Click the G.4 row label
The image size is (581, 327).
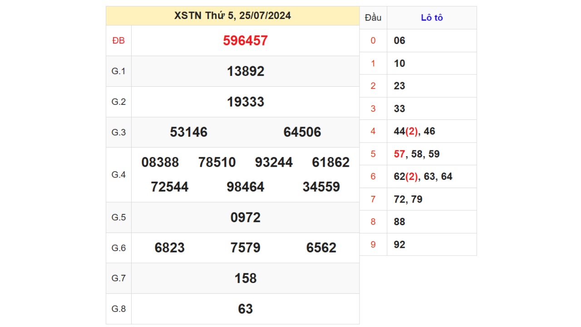coord(118,174)
